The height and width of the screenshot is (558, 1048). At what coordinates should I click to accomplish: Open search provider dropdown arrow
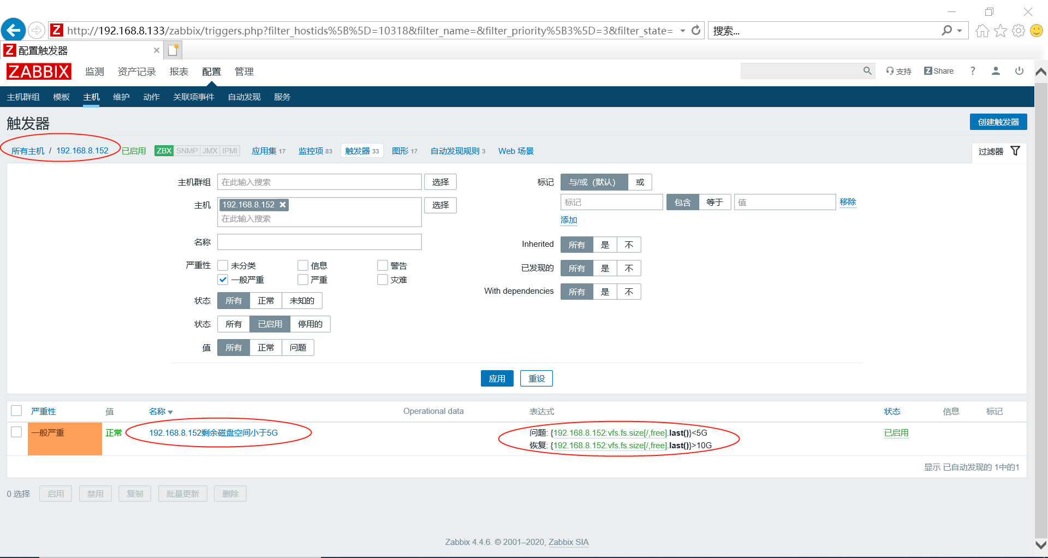[x=960, y=31]
